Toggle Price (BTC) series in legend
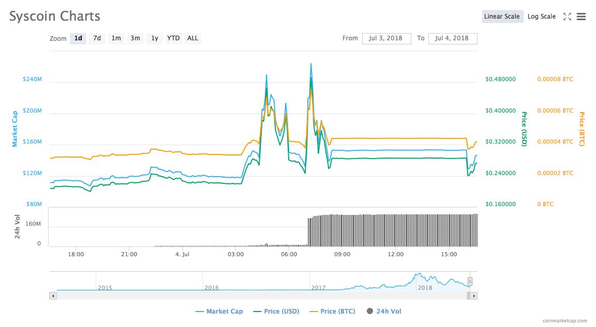Image resolution: width=596 pixels, height=327 pixels. pyautogui.click(x=332, y=312)
